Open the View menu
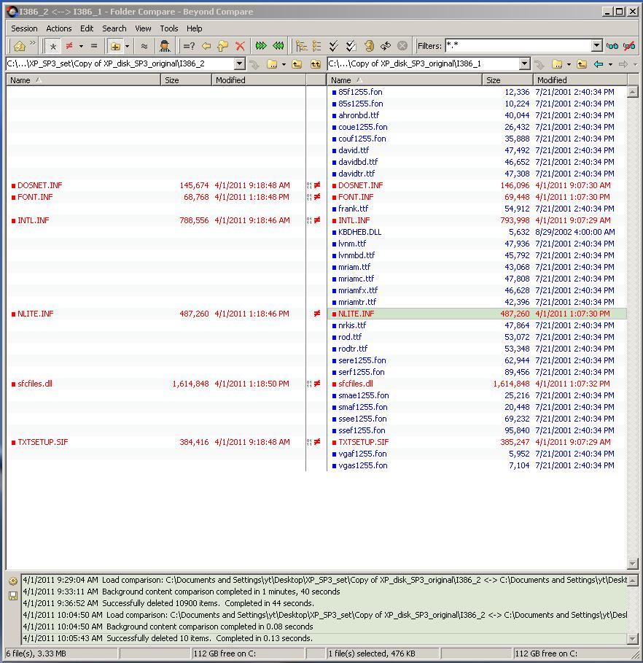Viewport: 643px width, 663px height. click(143, 28)
